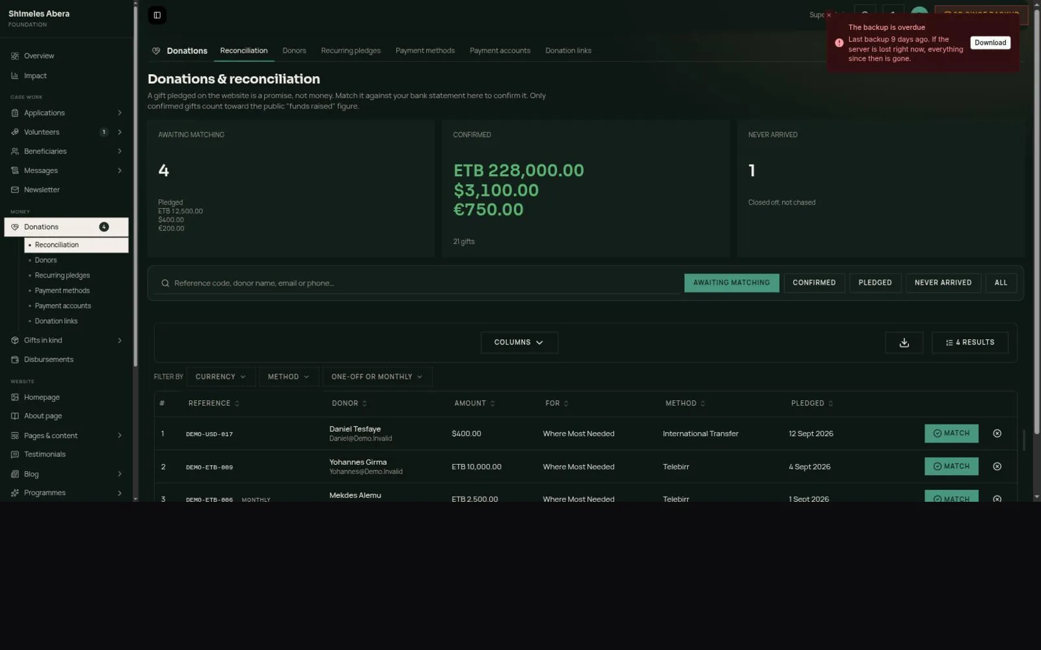Click the Overview sidebar icon
Viewport: 1041px width, 650px height.
(x=15, y=56)
